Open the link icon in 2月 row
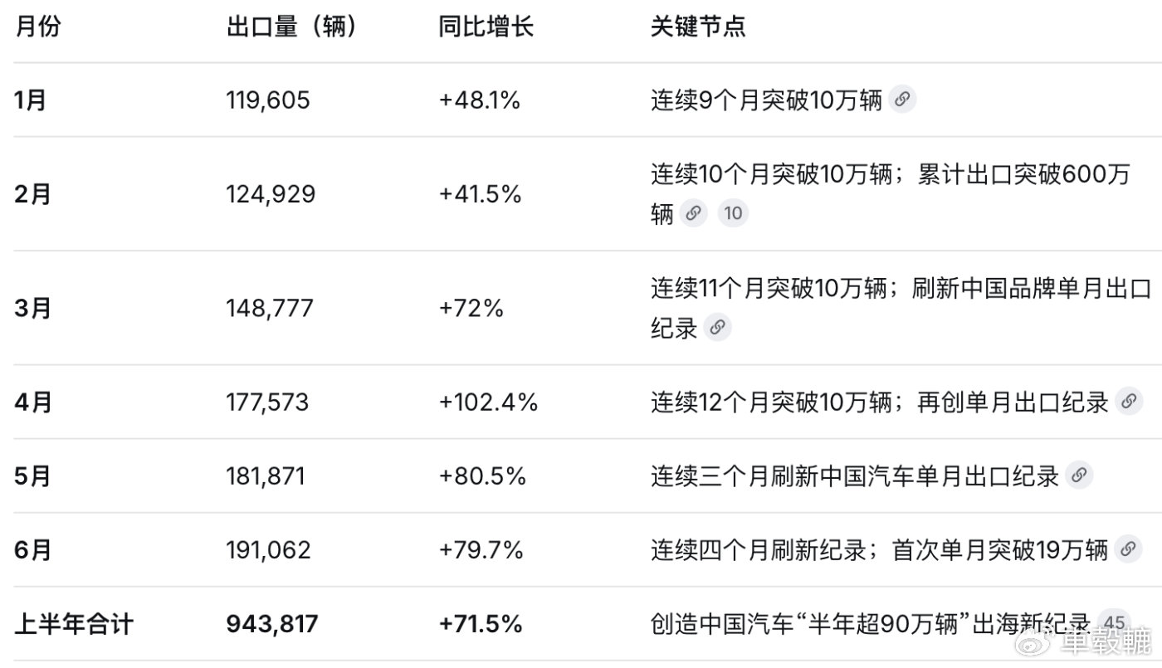The width and height of the screenshot is (1162, 668). [x=693, y=213]
